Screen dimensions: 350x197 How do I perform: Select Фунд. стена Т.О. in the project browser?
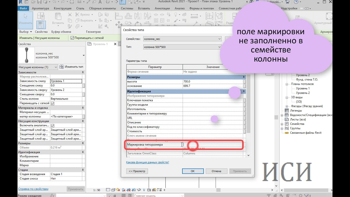point(307,80)
